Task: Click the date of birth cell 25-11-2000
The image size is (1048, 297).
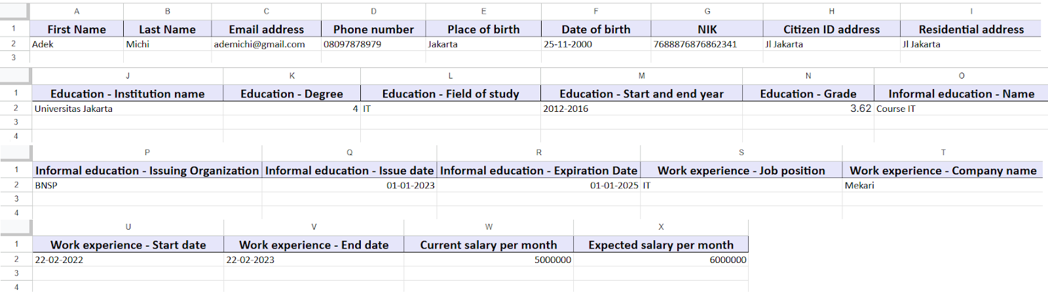Action: coord(595,44)
